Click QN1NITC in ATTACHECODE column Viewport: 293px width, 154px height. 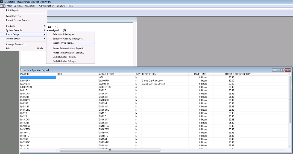click(117, 136)
